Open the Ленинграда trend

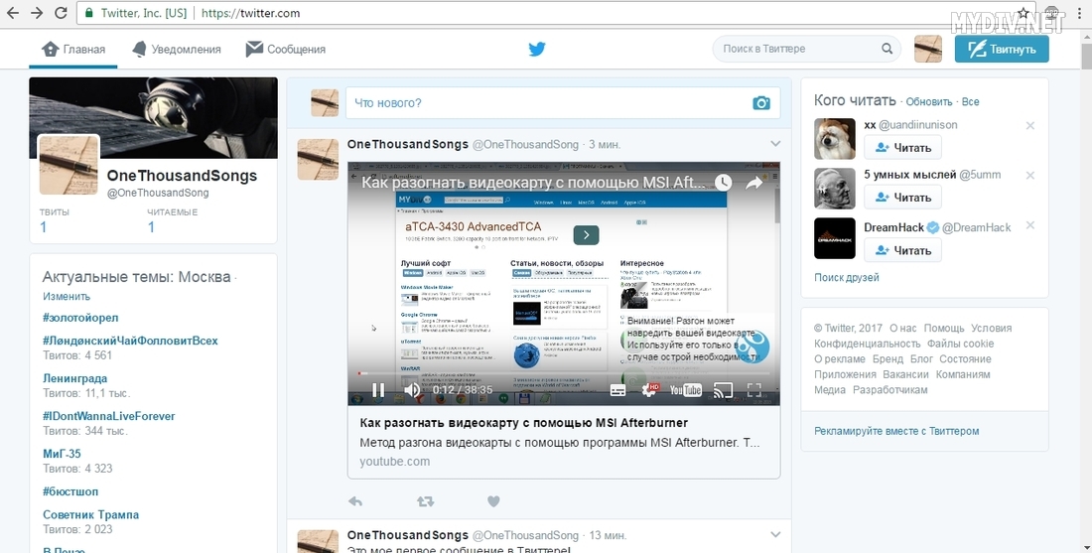tap(75, 378)
